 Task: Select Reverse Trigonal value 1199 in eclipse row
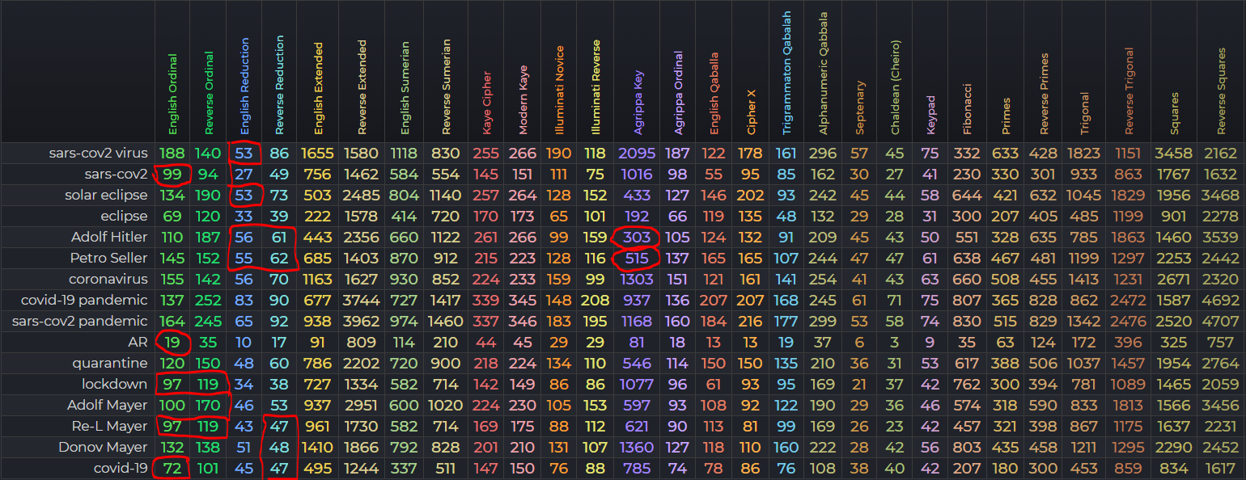(1129, 216)
